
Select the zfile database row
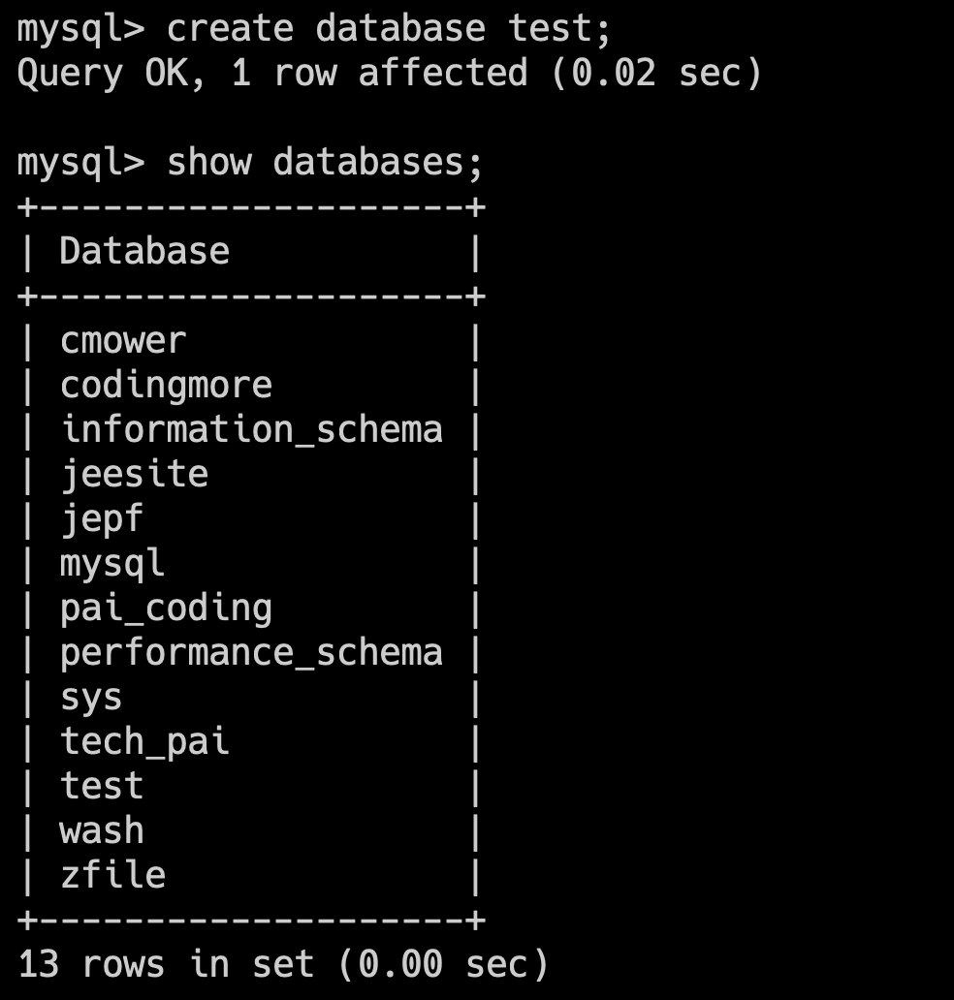(x=112, y=875)
